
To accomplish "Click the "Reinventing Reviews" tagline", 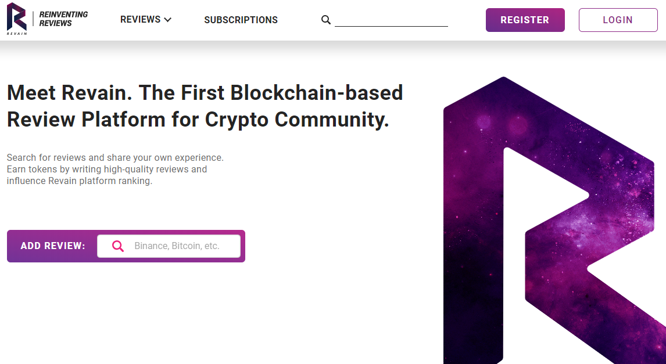I will click(63, 19).
